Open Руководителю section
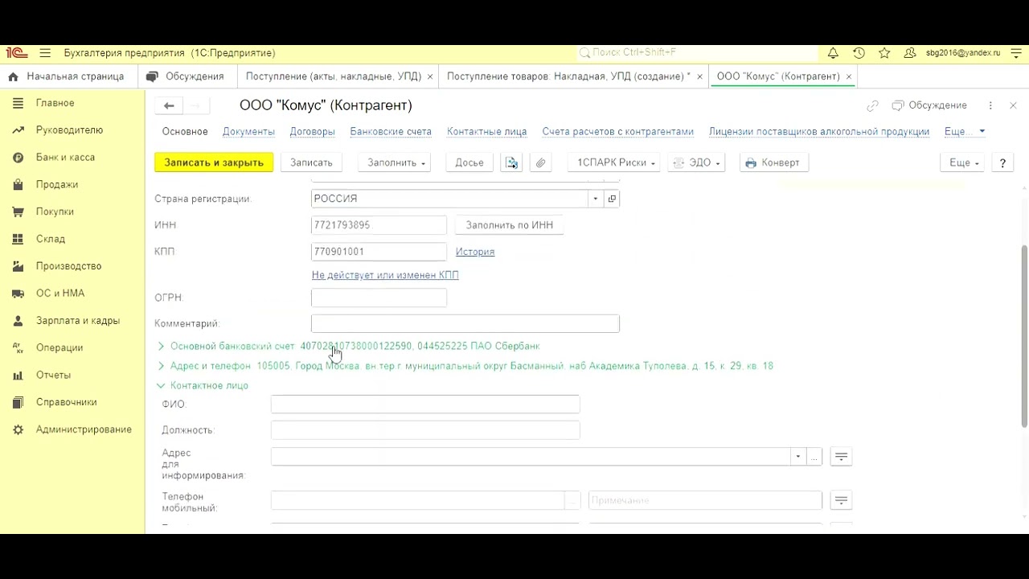1029x579 pixels. point(69,130)
